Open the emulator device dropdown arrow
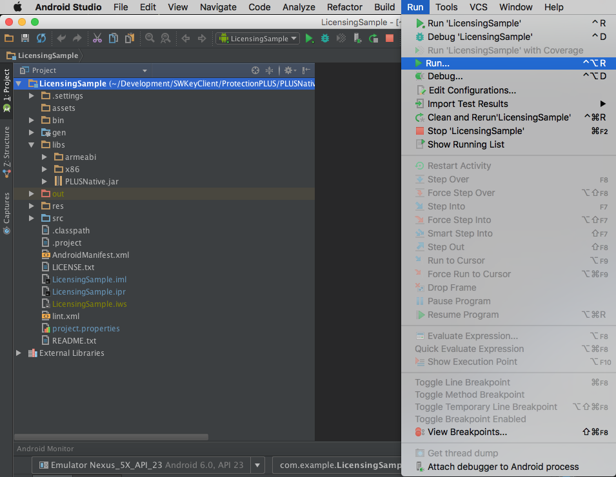The image size is (616, 477). point(257,465)
